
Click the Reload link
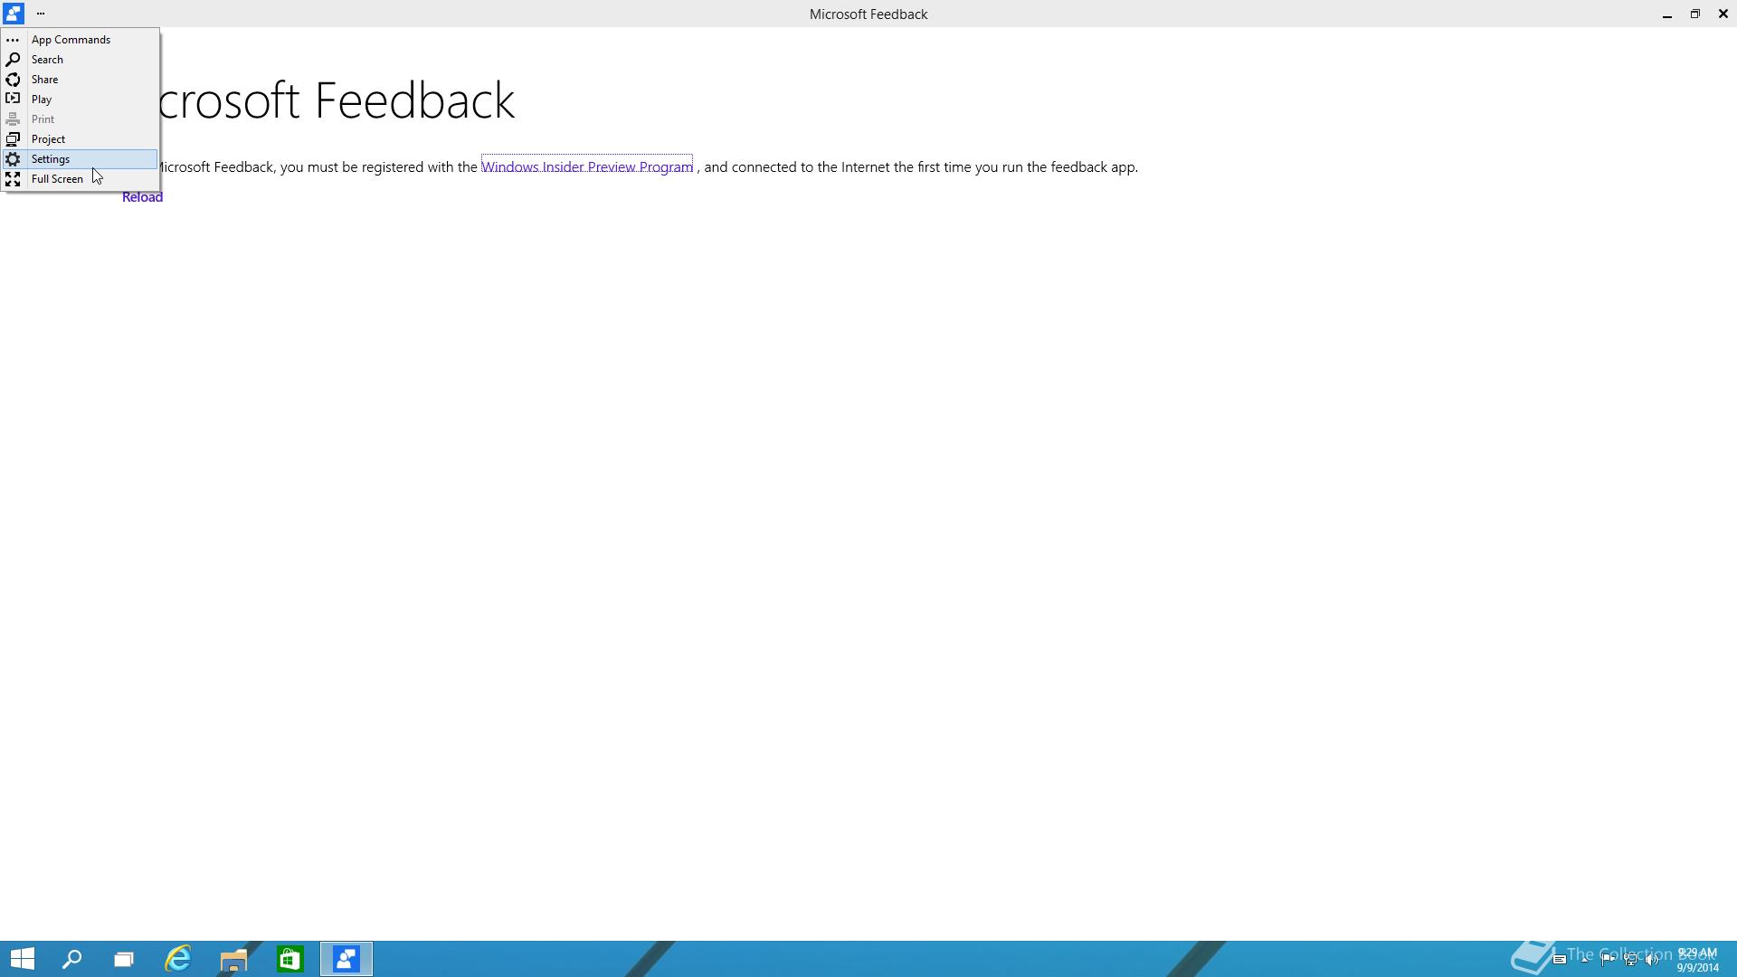[142, 197]
